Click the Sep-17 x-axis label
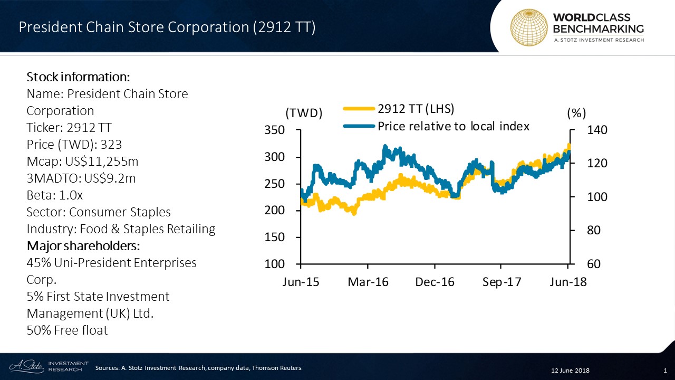Screen dimensions: 675x380 click(502, 282)
